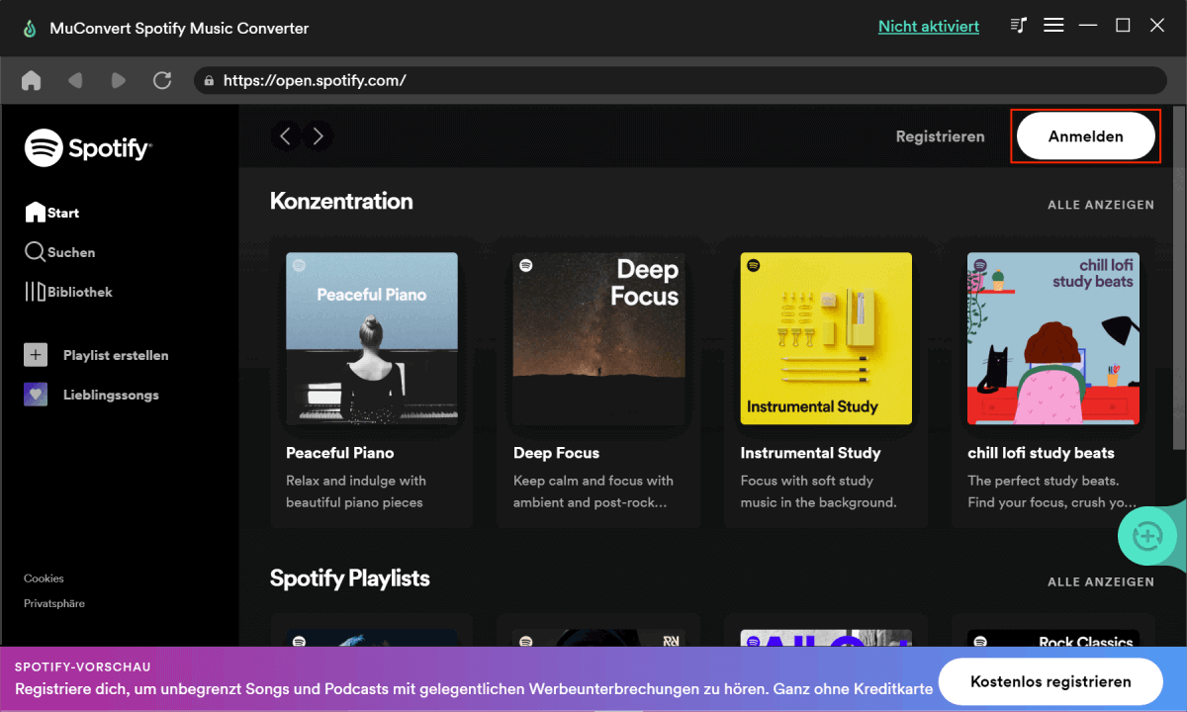Click the Nicht aktiviert link
Screen dimensions: 1187x712
pos(929,27)
